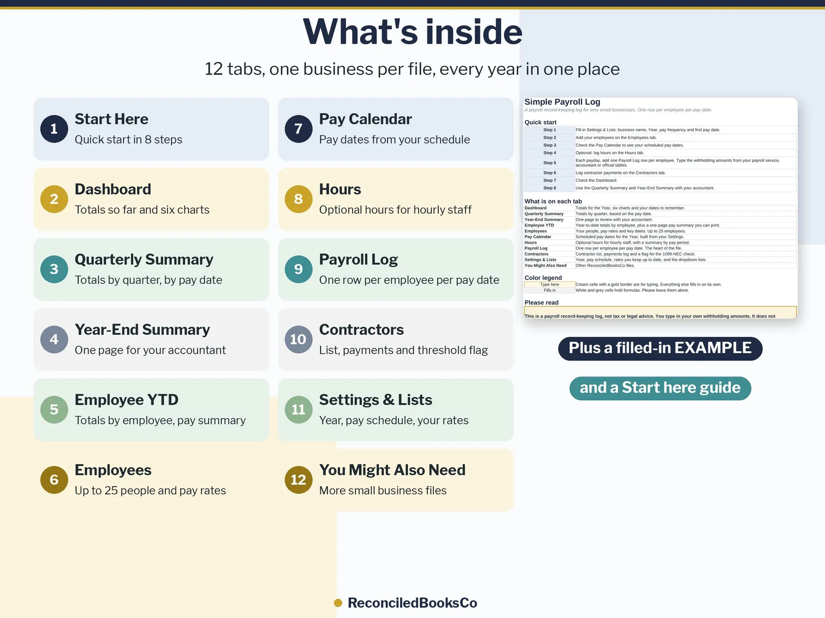Click the 'Plus a filled-in EXAMPLE' pill
This screenshot has width=825, height=618.
point(660,349)
